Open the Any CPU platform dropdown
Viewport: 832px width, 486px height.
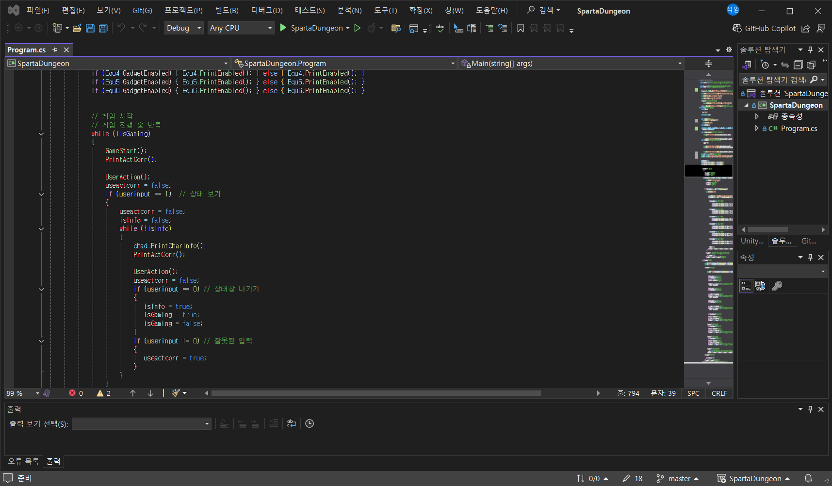click(241, 28)
